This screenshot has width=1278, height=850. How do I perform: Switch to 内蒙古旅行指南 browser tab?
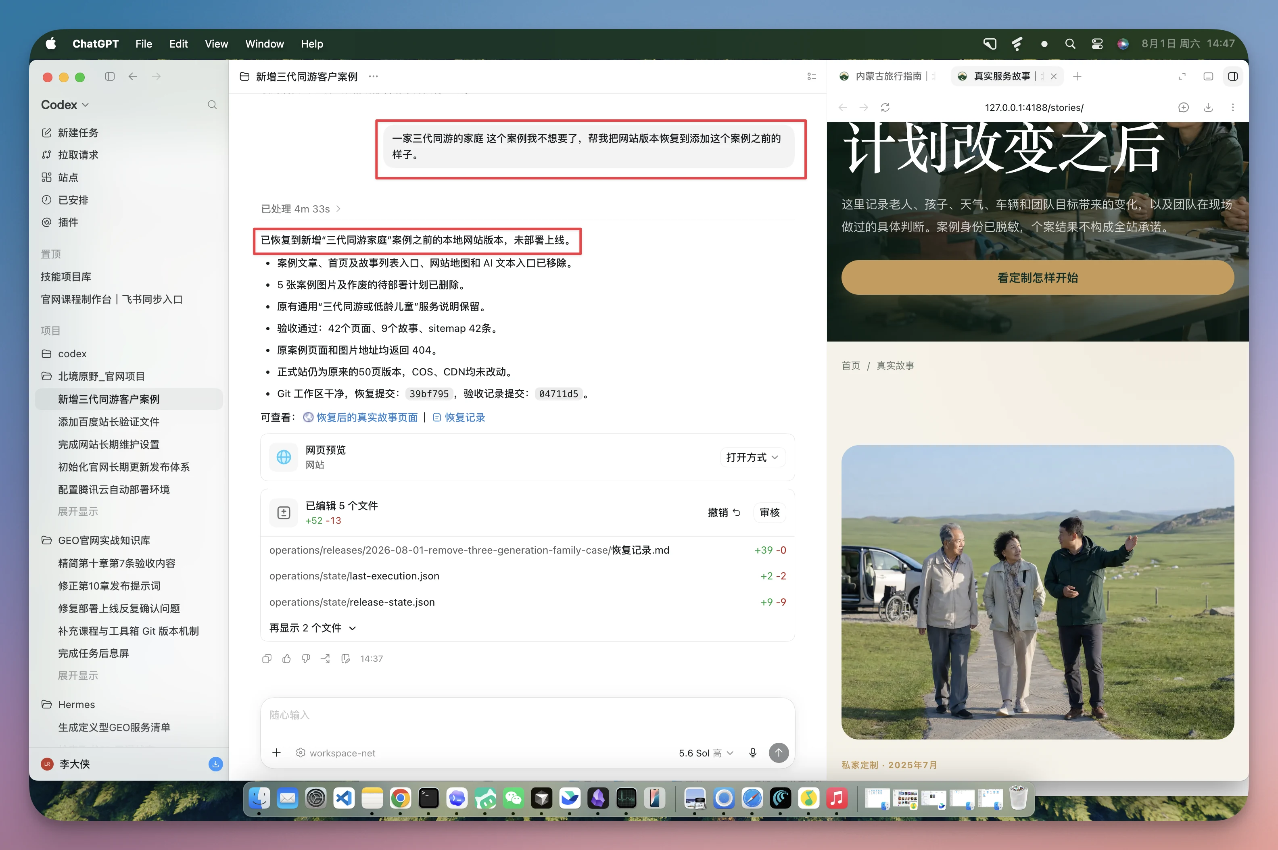click(x=887, y=77)
